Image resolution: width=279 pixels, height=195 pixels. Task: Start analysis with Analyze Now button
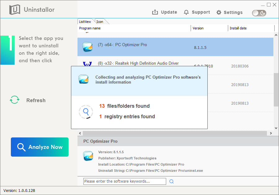(40, 147)
